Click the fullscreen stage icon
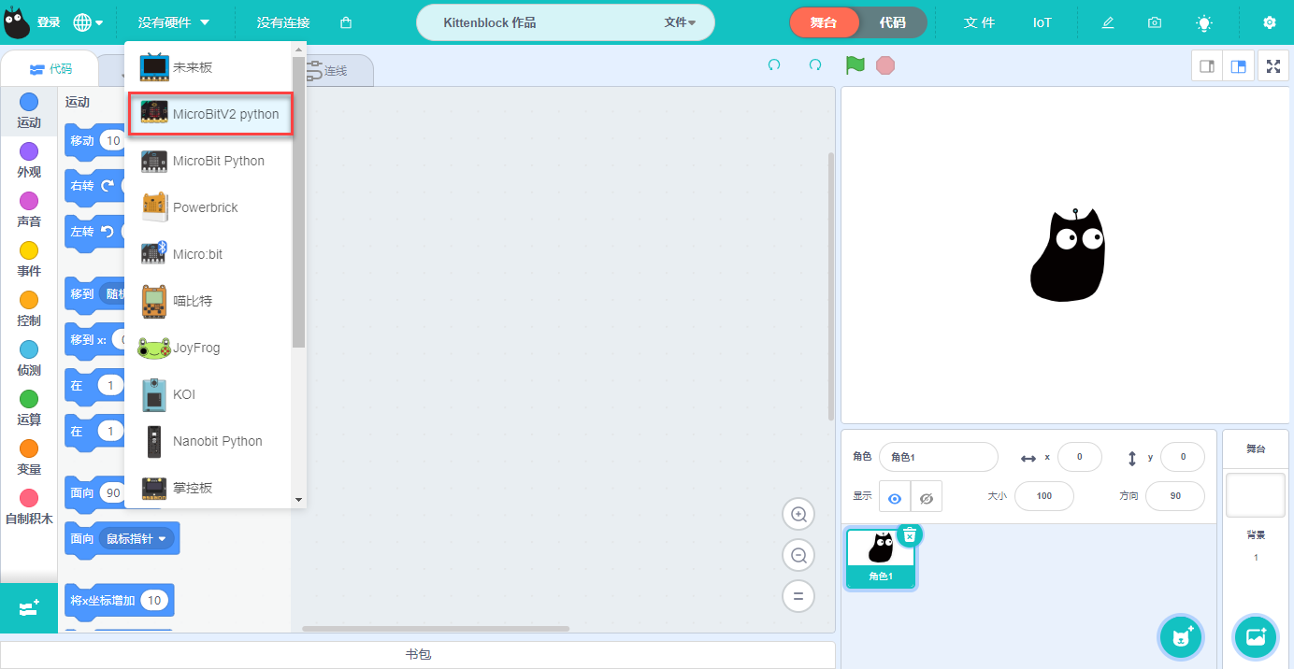The image size is (1294, 669). click(x=1272, y=66)
